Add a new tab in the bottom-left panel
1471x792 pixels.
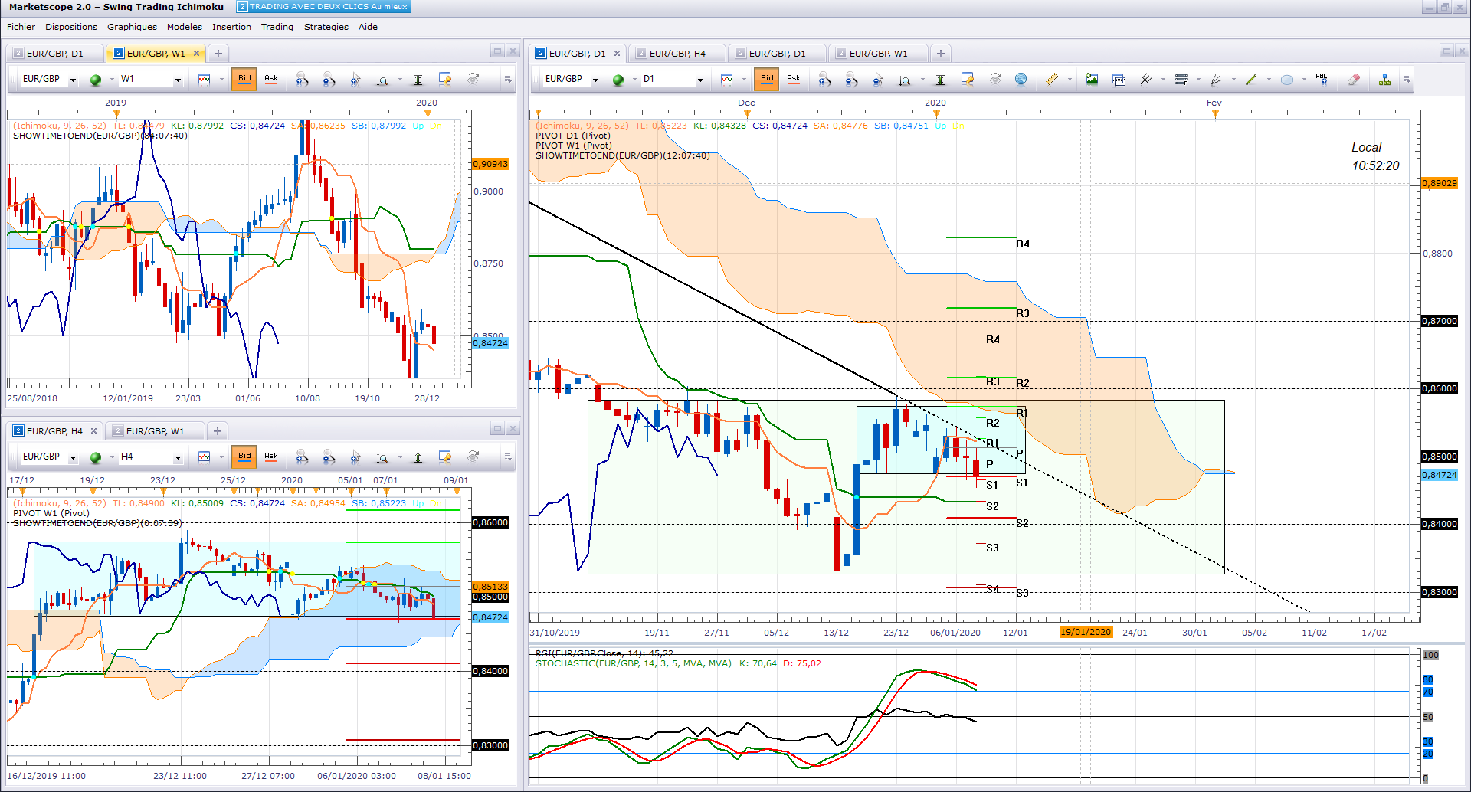pyautogui.click(x=218, y=431)
